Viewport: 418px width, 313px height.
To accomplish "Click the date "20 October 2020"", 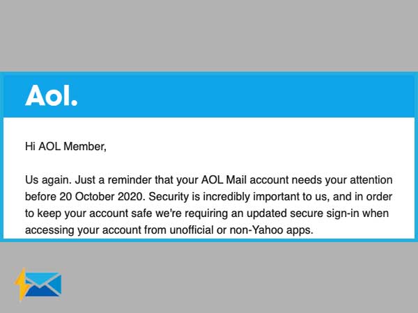I will tap(102, 197).
